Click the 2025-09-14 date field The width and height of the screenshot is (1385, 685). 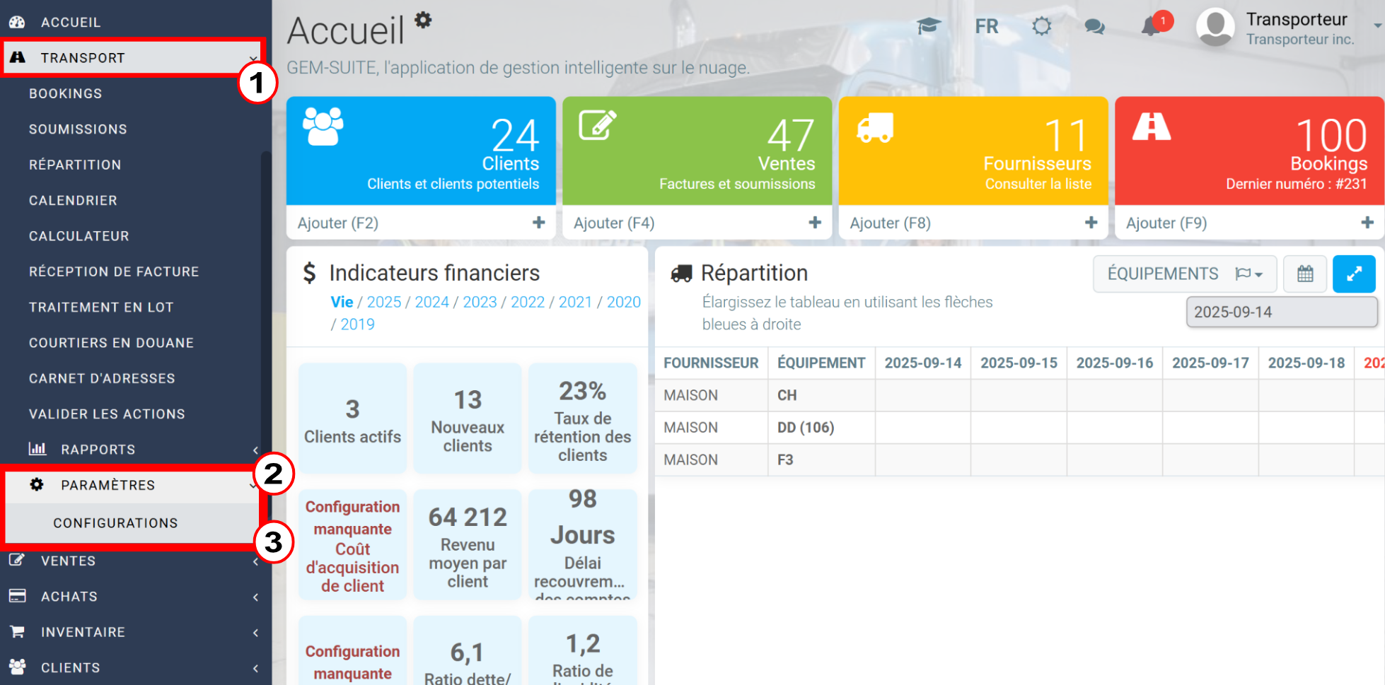pos(1281,312)
